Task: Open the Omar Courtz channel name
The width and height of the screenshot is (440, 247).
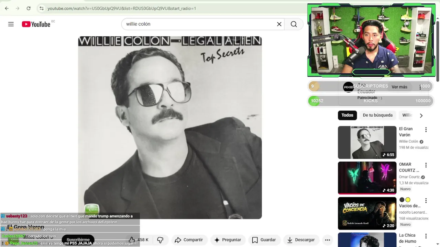Action: (409, 177)
